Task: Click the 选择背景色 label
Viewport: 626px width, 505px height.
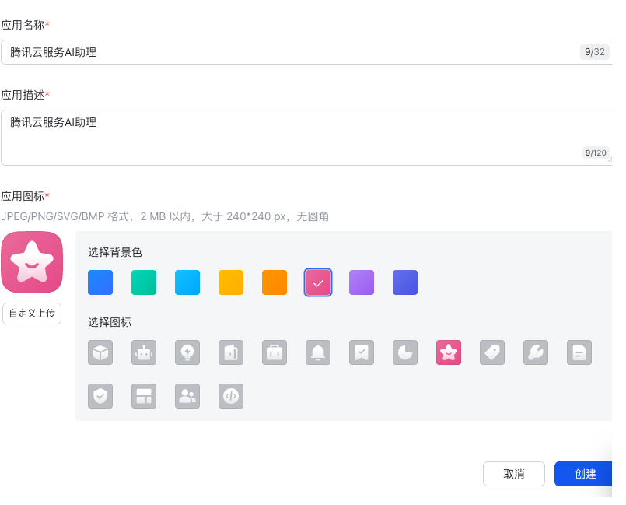Action: [x=115, y=252]
